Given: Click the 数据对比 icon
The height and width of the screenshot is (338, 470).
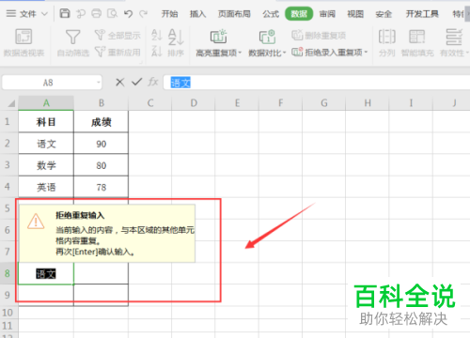Looking at the screenshot, I should click(267, 37).
